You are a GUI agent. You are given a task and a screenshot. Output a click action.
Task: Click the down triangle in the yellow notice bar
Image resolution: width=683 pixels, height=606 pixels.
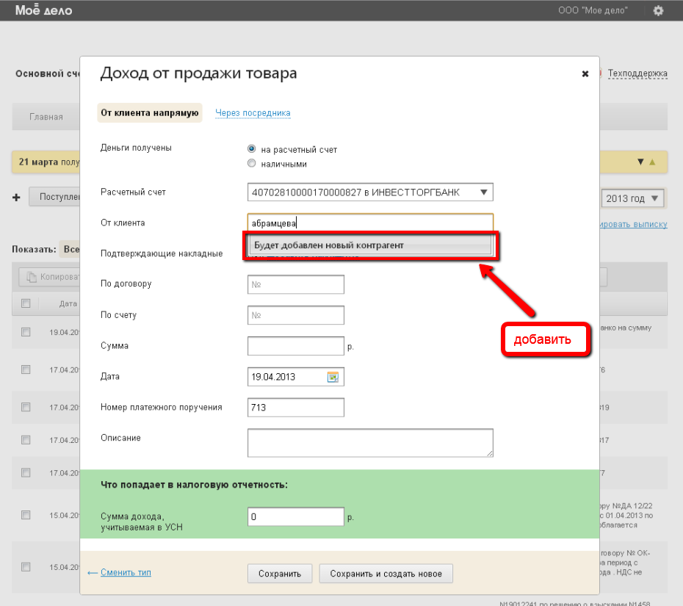pyautogui.click(x=640, y=162)
